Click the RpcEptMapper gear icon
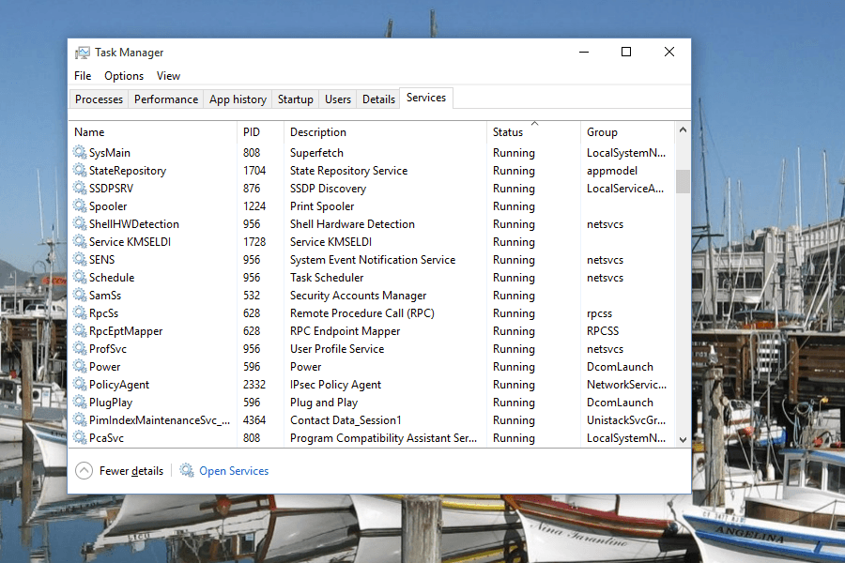Screen dimensions: 845x563 pos(80,330)
